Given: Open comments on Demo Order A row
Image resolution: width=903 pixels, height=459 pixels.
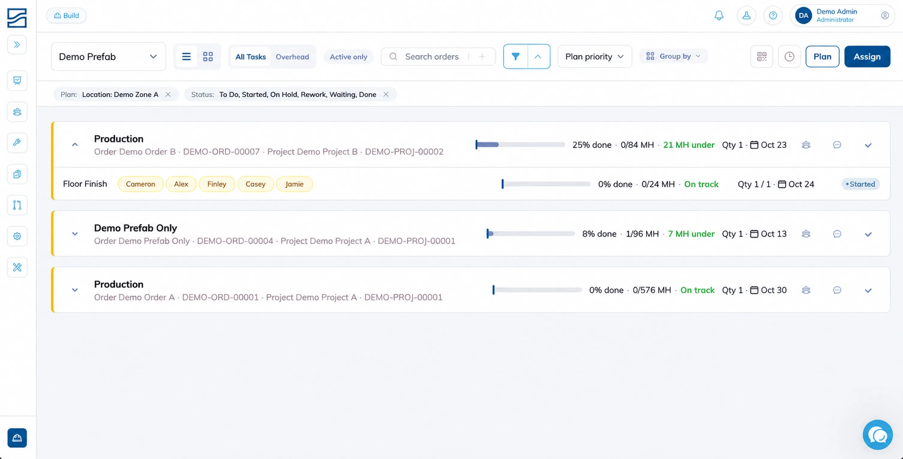Looking at the screenshot, I should pos(837,290).
